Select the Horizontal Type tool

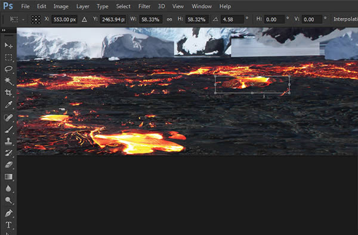tap(8, 225)
